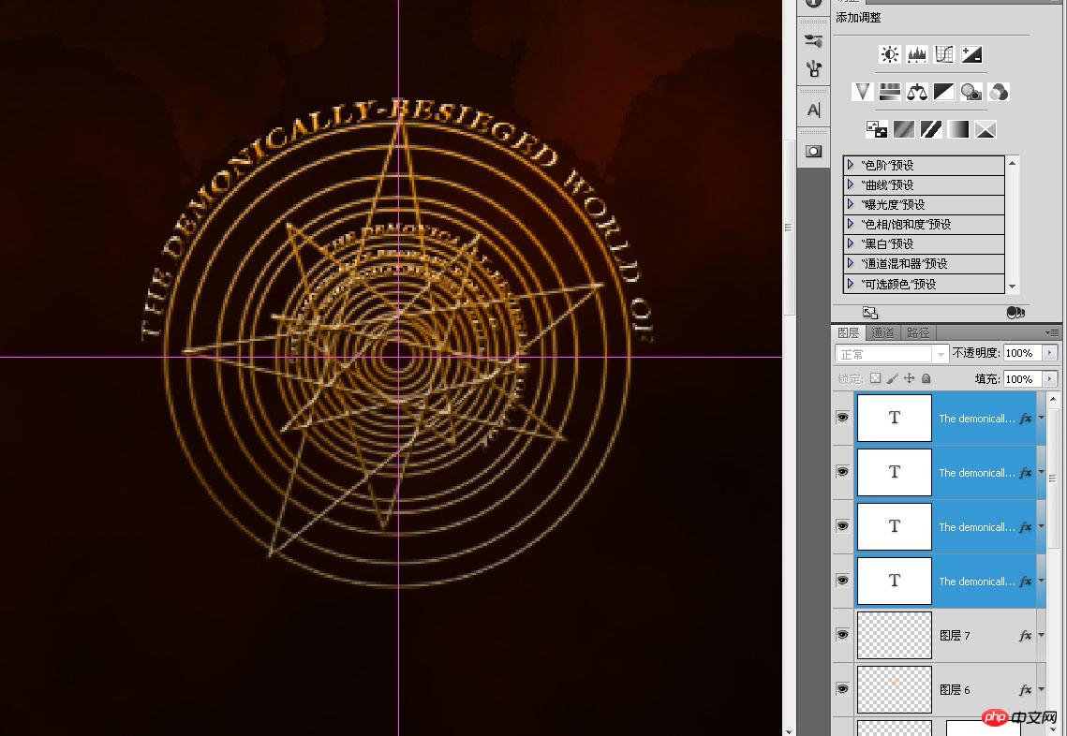Hide the text layer directly above 图层 7
Screen dimensions: 1067x736
842,581
